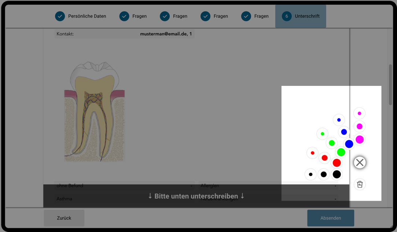Image resolution: width=397 pixels, height=232 pixels.
Task: Click the 'ohne Befund' row
Action: pyautogui.click(x=124, y=186)
